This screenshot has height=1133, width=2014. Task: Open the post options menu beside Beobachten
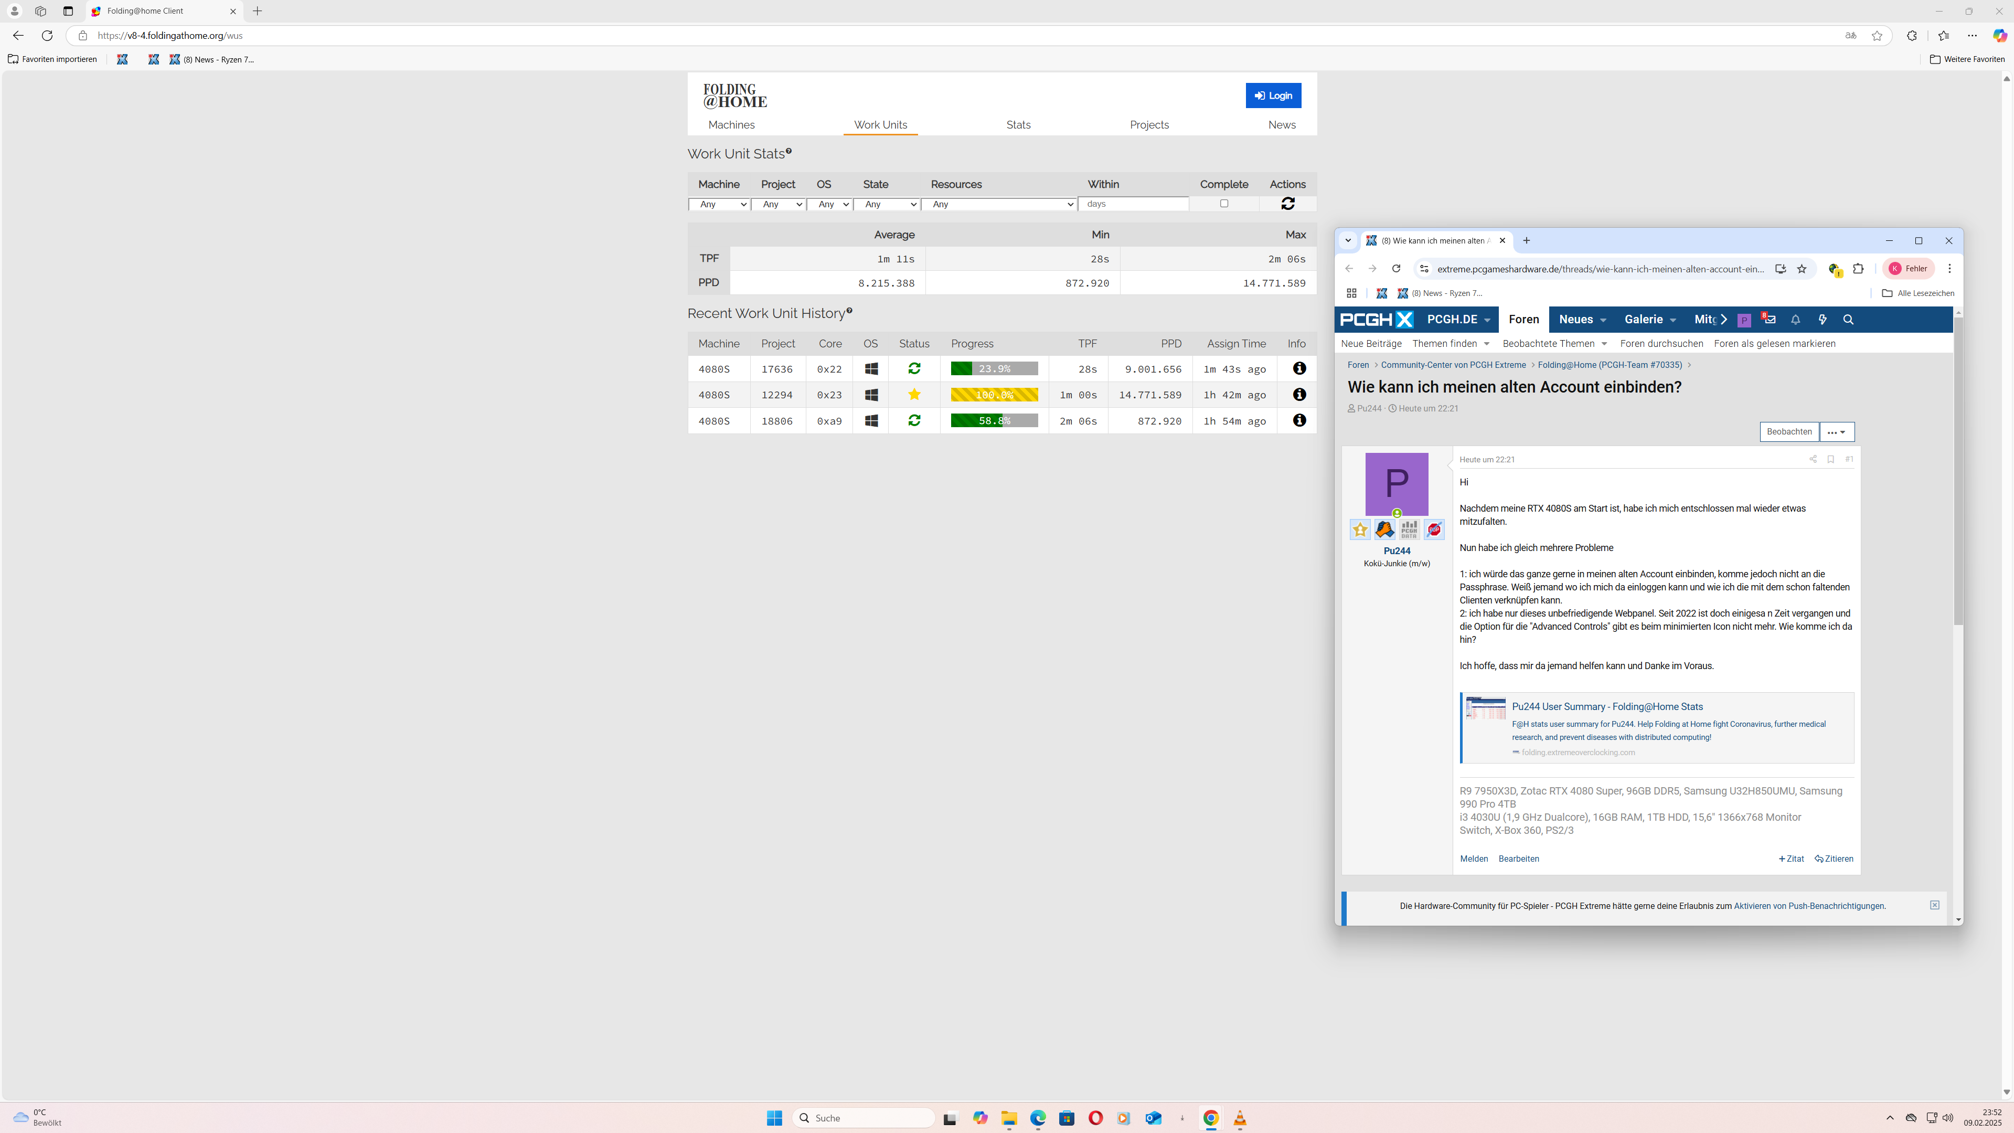(1837, 431)
